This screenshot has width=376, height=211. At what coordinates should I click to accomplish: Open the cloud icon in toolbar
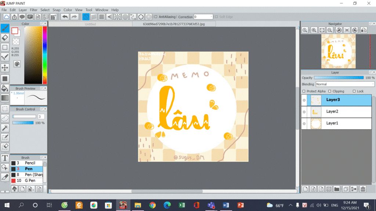(6, 17)
